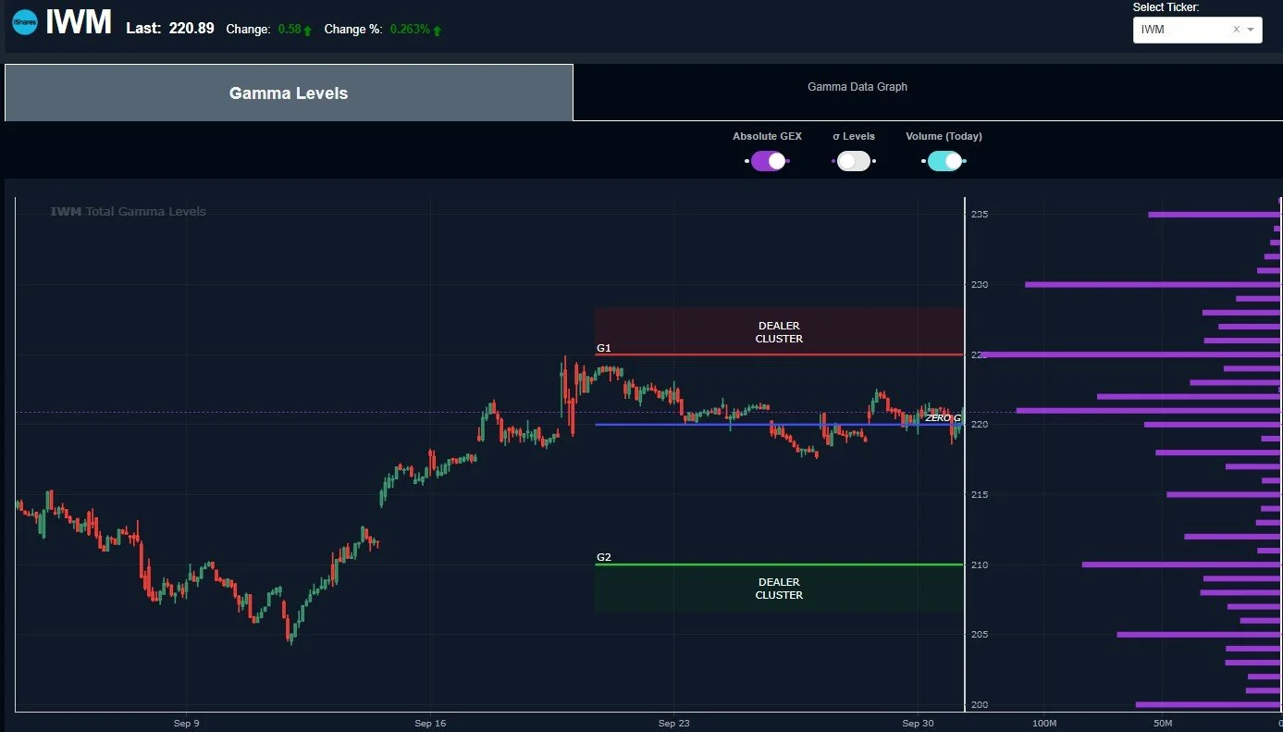Click the 100M axis label
1283x732 pixels.
1043,723
